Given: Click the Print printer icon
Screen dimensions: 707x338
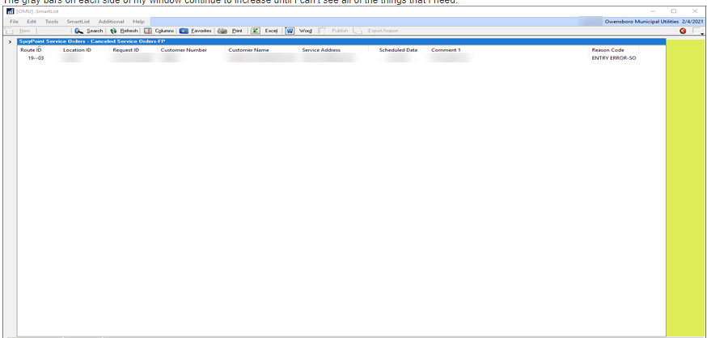Looking at the screenshot, I should point(222,31).
